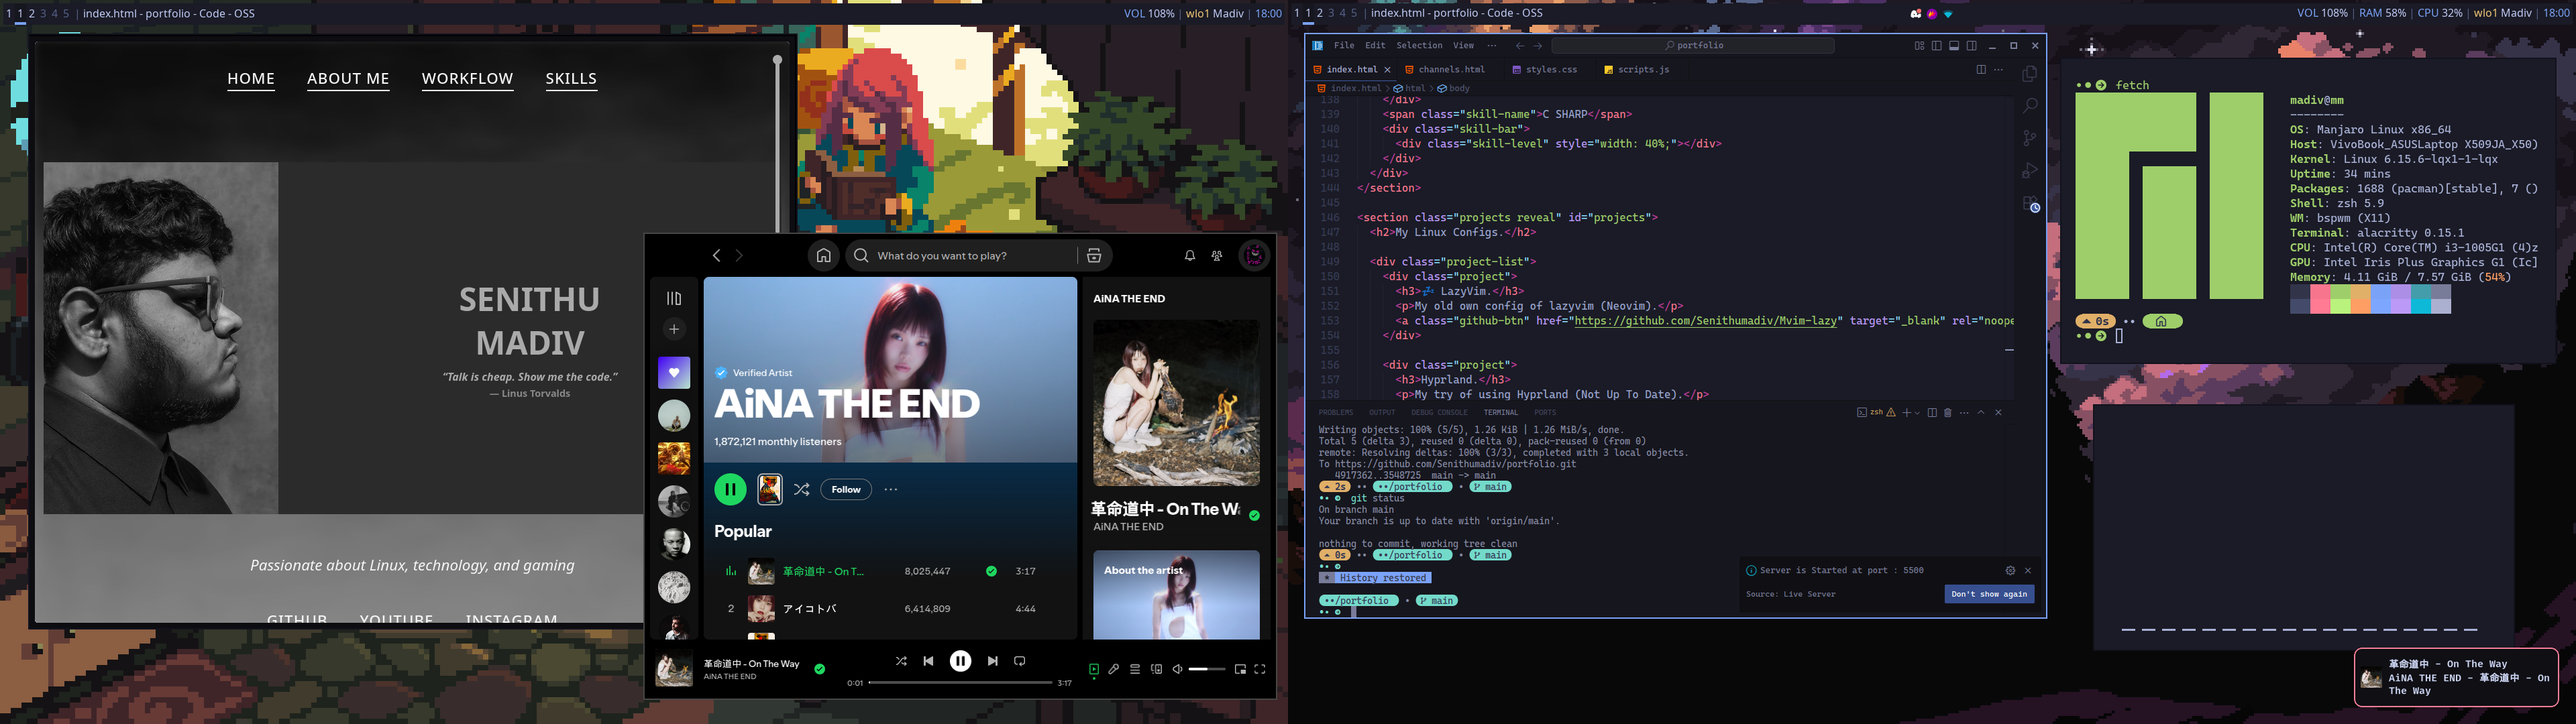Click the create playlist plus in Spotify sidebar

click(x=674, y=329)
